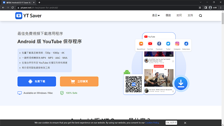Click the QR code image
Viewport: 224px width, 126px height.
[134, 84]
